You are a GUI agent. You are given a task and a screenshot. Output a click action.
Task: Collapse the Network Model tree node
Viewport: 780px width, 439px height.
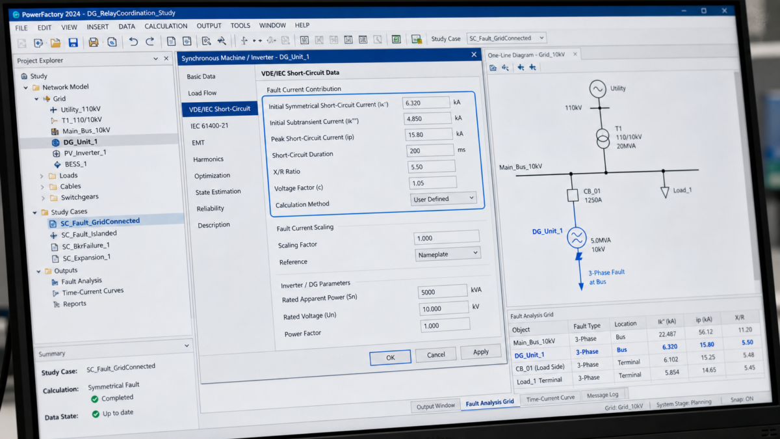pos(26,87)
